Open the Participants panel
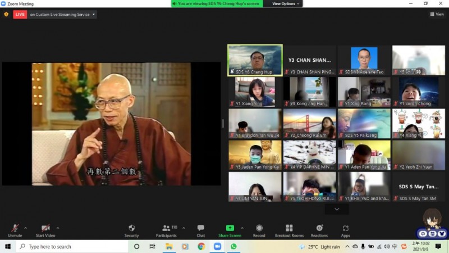The width and height of the screenshot is (449, 253). 166,228
